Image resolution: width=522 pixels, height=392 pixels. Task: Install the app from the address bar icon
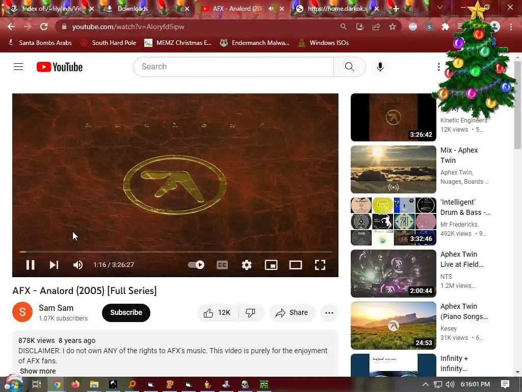(x=359, y=27)
